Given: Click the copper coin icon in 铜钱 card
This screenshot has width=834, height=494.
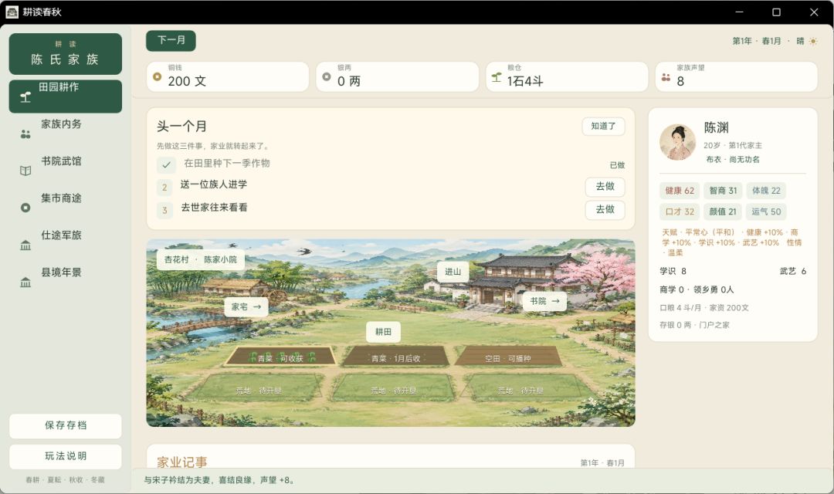Looking at the screenshot, I should (157, 76).
